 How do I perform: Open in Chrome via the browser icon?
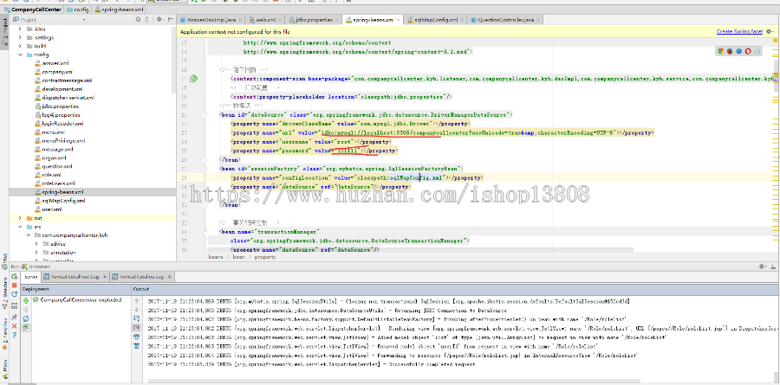tap(721, 52)
